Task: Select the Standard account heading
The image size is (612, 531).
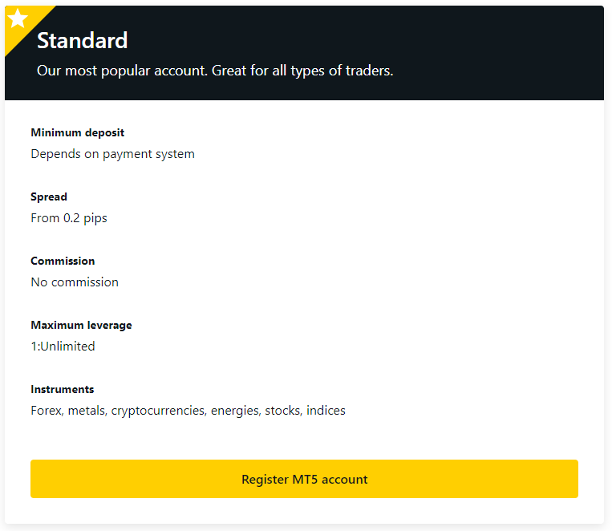Action: click(82, 40)
